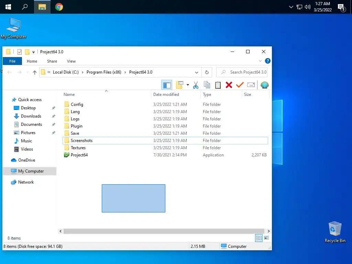
Task: Open the View ribbon tab
Action: pyautogui.click(x=71, y=61)
